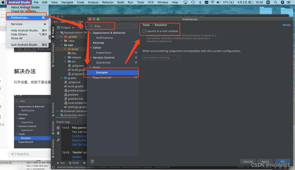Click the help question mark in Preferences
The width and height of the screenshot is (295, 170).
coord(92,161)
